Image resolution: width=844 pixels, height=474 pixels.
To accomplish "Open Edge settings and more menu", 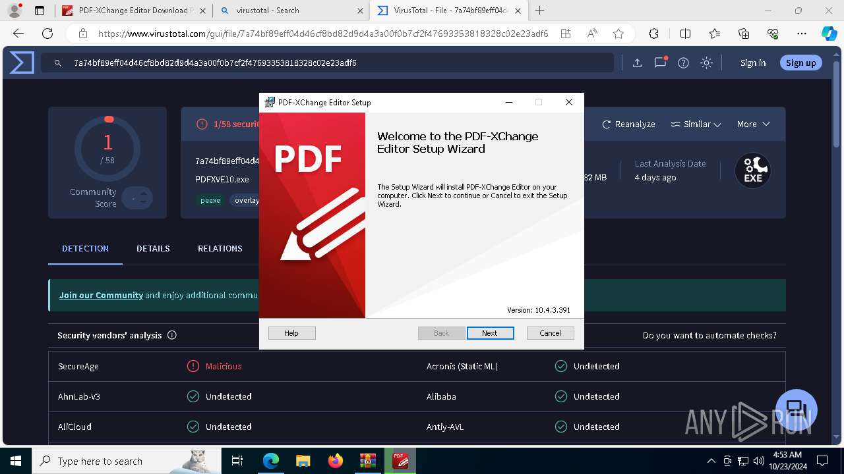I will click(x=802, y=34).
